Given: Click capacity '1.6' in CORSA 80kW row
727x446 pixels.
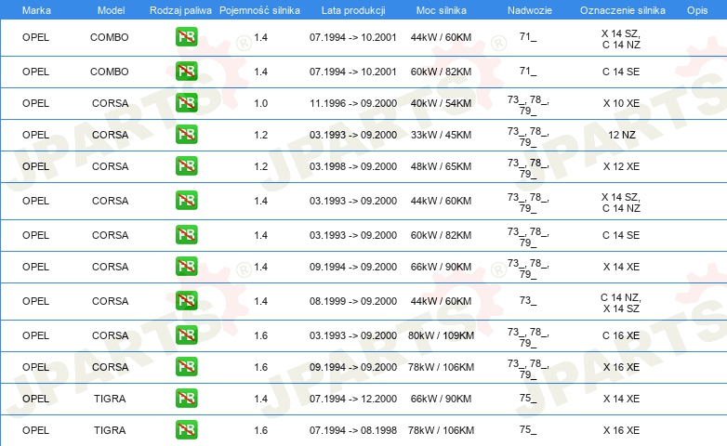Looking at the screenshot, I should tap(260, 335).
